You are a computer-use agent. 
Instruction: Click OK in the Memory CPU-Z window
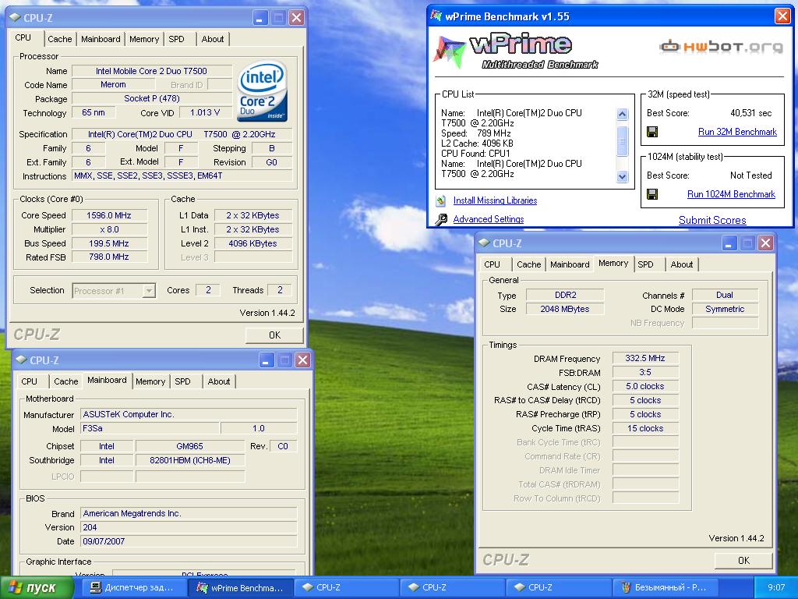(x=743, y=560)
